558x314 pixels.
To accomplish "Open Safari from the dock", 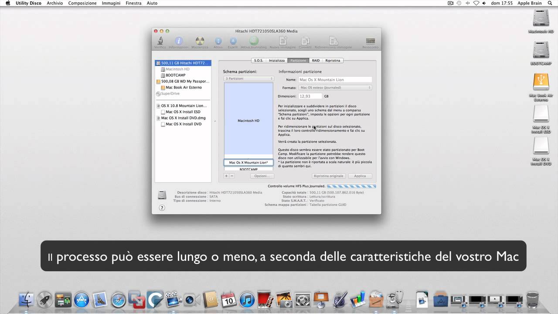I will 118,300.
